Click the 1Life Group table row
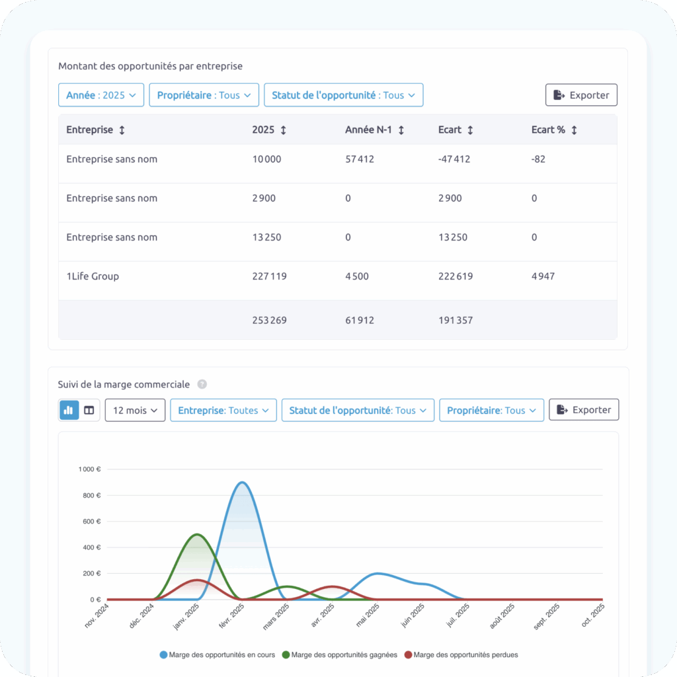Screen dimensions: 677x677 [93, 276]
